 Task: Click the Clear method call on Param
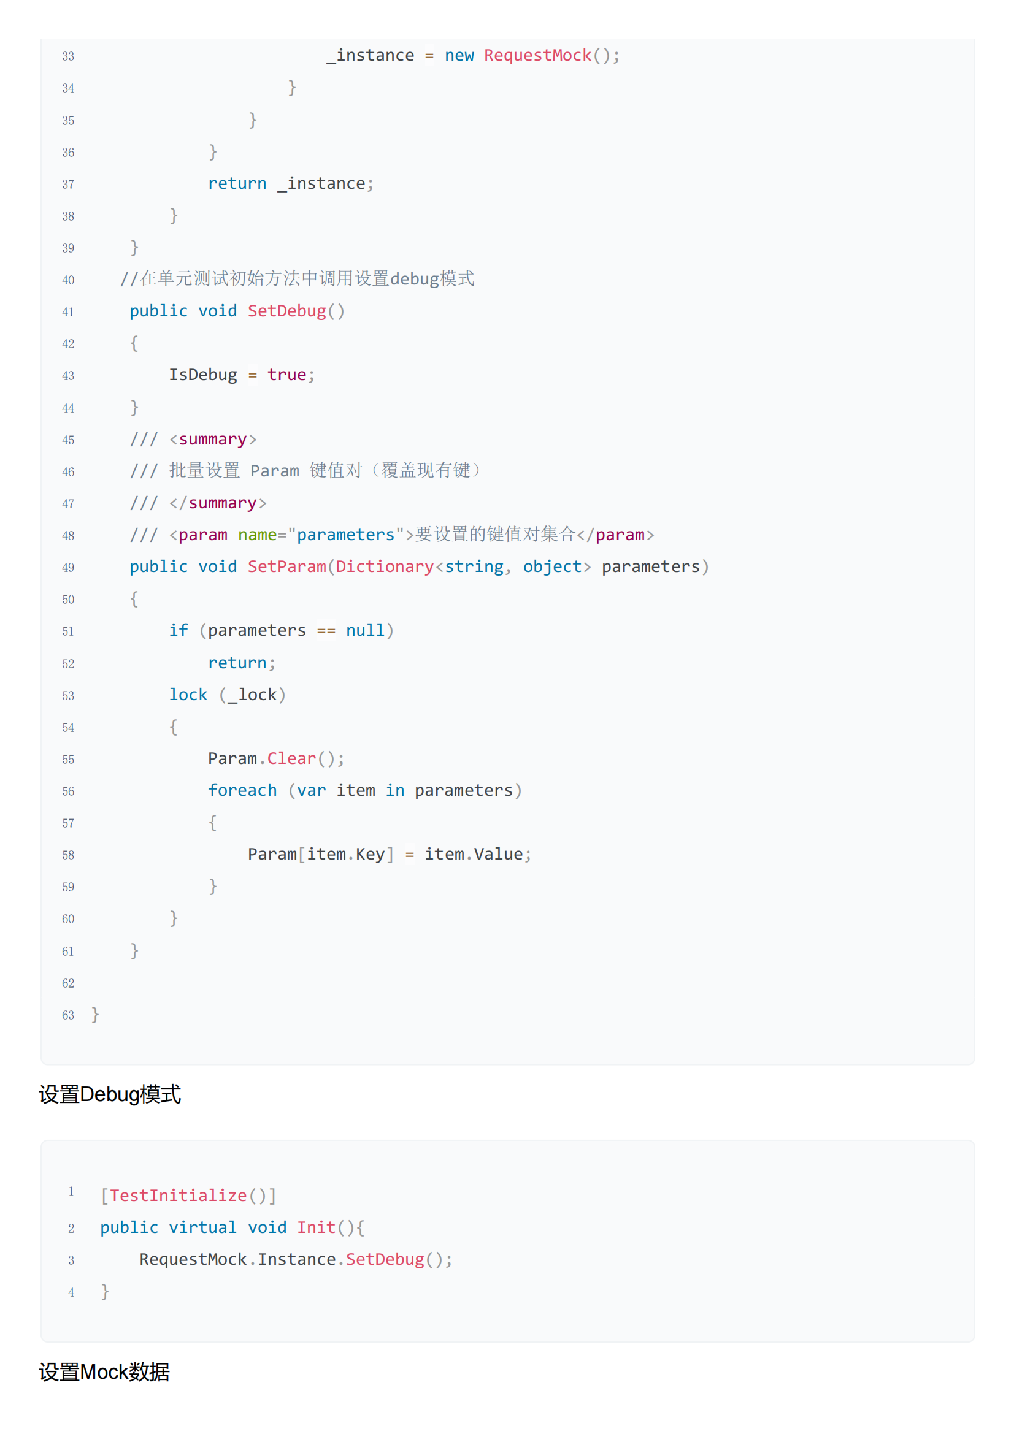tap(291, 759)
